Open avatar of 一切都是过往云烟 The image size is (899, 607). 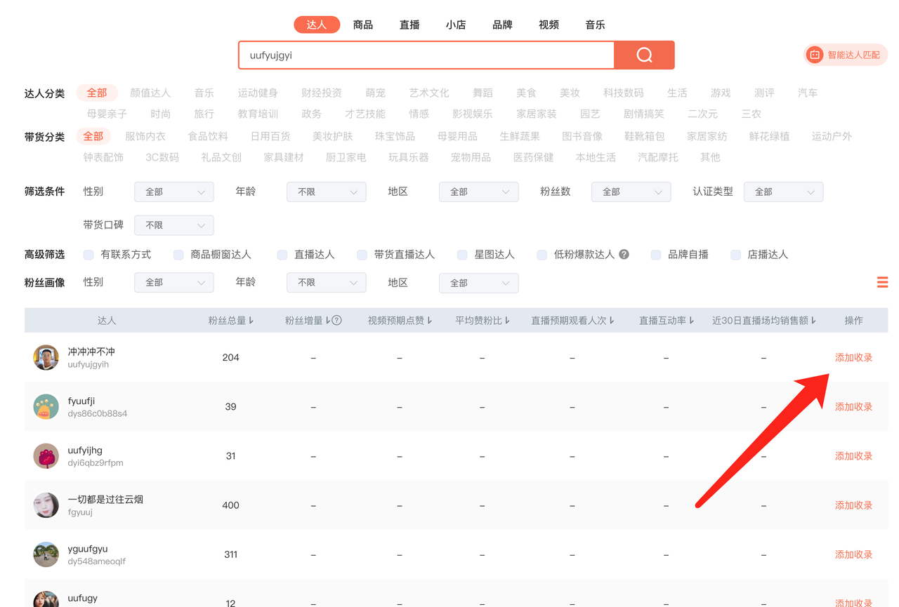pos(46,505)
